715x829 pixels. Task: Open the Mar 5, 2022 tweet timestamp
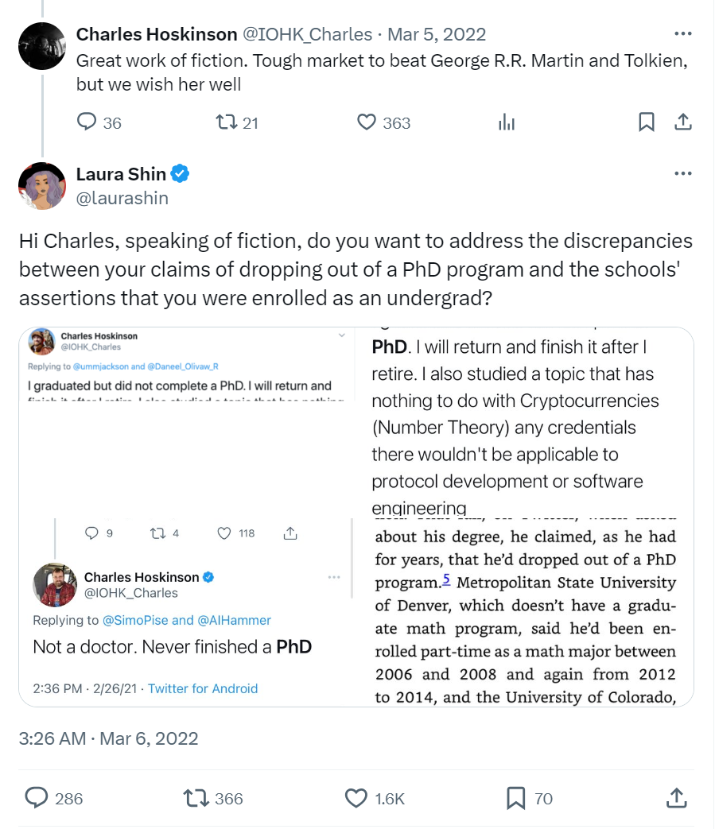click(436, 34)
